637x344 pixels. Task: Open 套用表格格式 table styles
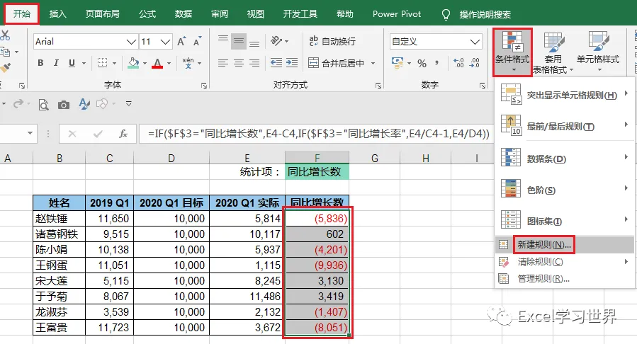pyautogui.click(x=553, y=52)
